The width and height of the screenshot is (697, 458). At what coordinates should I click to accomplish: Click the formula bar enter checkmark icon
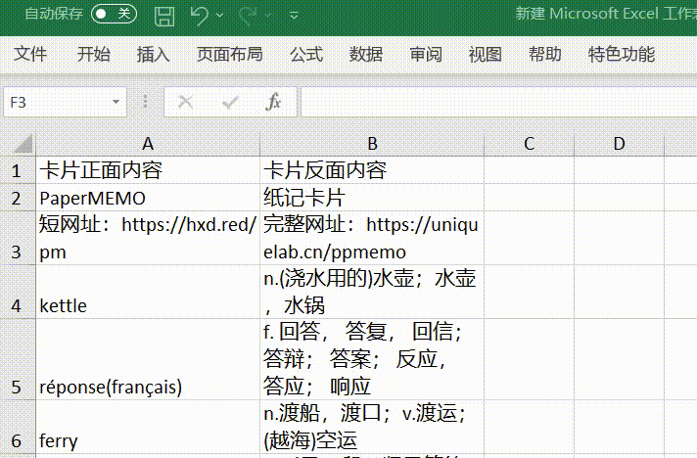click(230, 102)
